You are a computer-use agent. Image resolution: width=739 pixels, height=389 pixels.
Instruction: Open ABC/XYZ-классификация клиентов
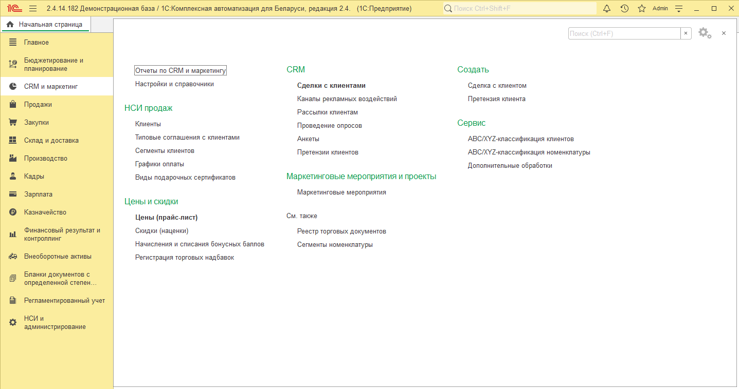(x=520, y=139)
